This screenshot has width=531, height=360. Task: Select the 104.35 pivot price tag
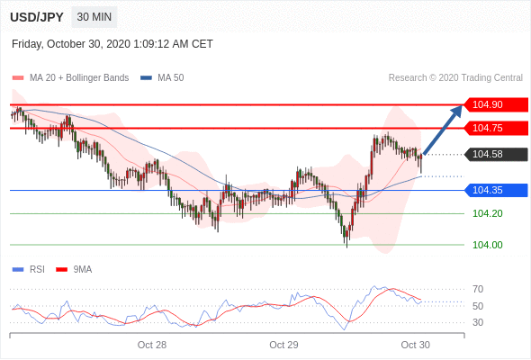point(496,190)
